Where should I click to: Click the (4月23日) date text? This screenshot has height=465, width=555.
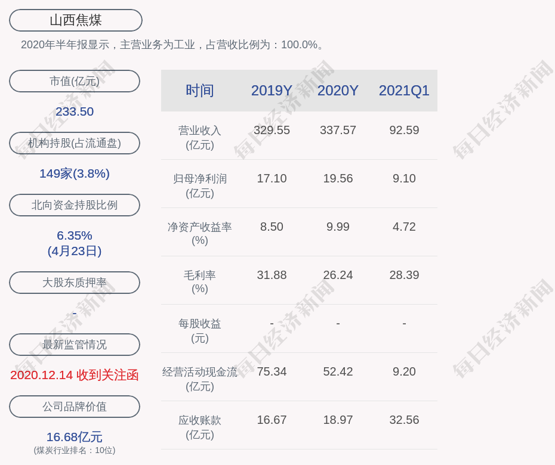pos(75,251)
